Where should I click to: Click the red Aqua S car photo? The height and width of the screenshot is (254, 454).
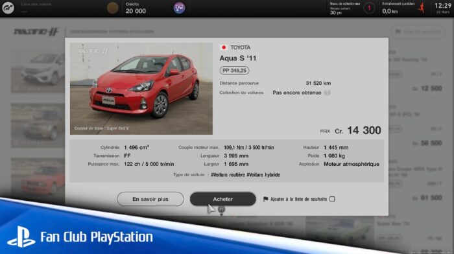coord(141,89)
